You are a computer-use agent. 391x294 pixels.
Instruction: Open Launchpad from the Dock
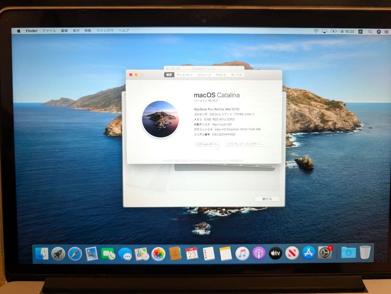(x=59, y=253)
